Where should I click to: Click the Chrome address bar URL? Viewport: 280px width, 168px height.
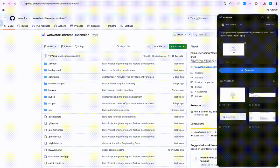coord(52,4)
